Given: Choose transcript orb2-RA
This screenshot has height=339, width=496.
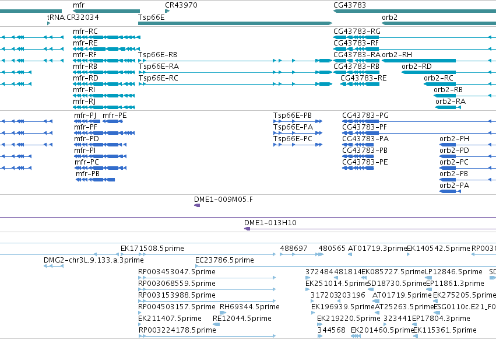Looking at the screenshot, I should (451, 102).
